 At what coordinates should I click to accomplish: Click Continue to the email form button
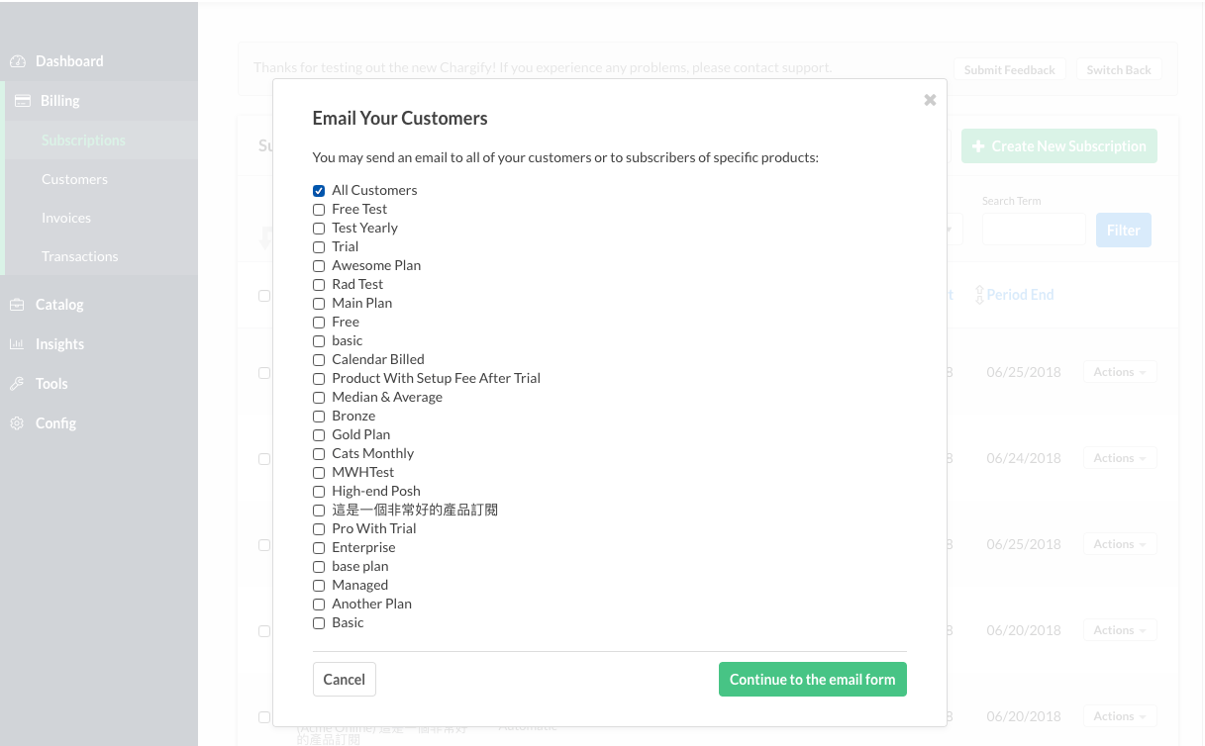point(812,680)
